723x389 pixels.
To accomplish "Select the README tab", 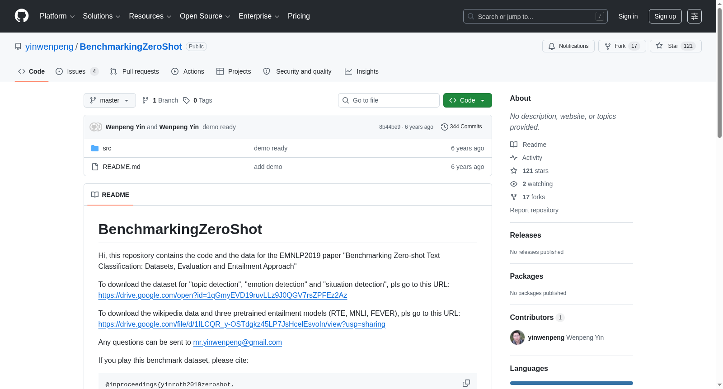I will (x=110, y=195).
